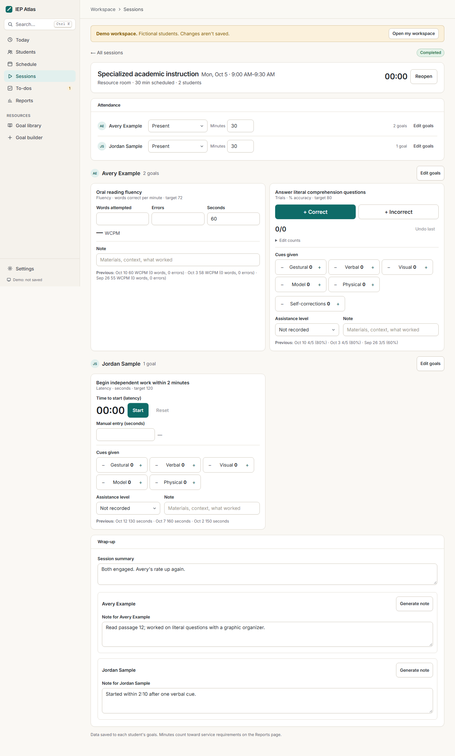Image resolution: width=455 pixels, height=756 pixels.
Task: Click the Manual entry seconds field
Action: (x=125, y=435)
